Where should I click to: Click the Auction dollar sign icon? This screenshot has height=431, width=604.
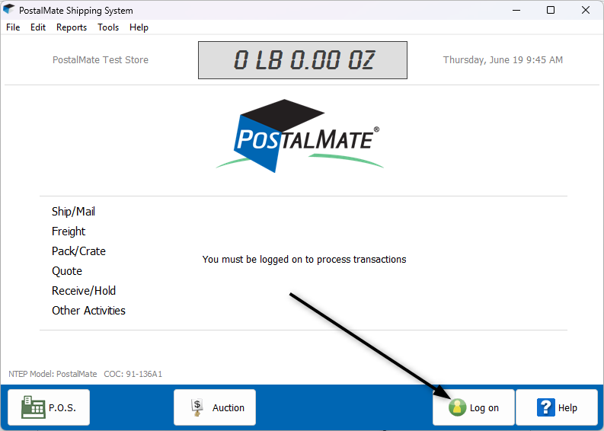pyautogui.click(x=197, y=407)
